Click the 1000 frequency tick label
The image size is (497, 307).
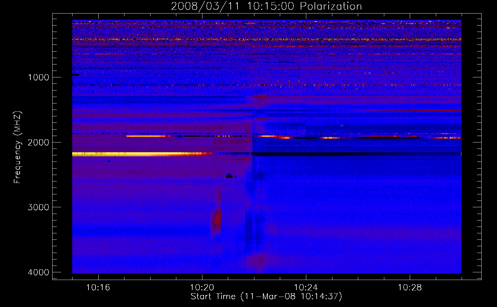coord(38,77)
